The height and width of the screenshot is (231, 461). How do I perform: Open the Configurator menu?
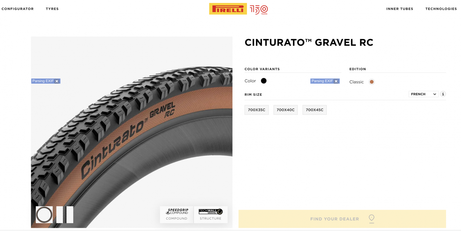(18, 9)
